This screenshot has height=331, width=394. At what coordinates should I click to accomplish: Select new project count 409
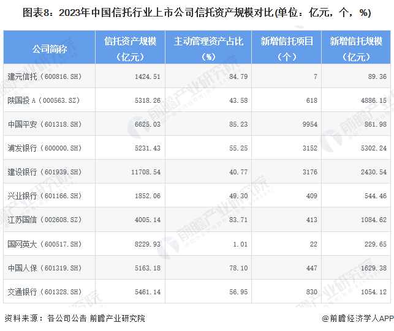[312, 196]
